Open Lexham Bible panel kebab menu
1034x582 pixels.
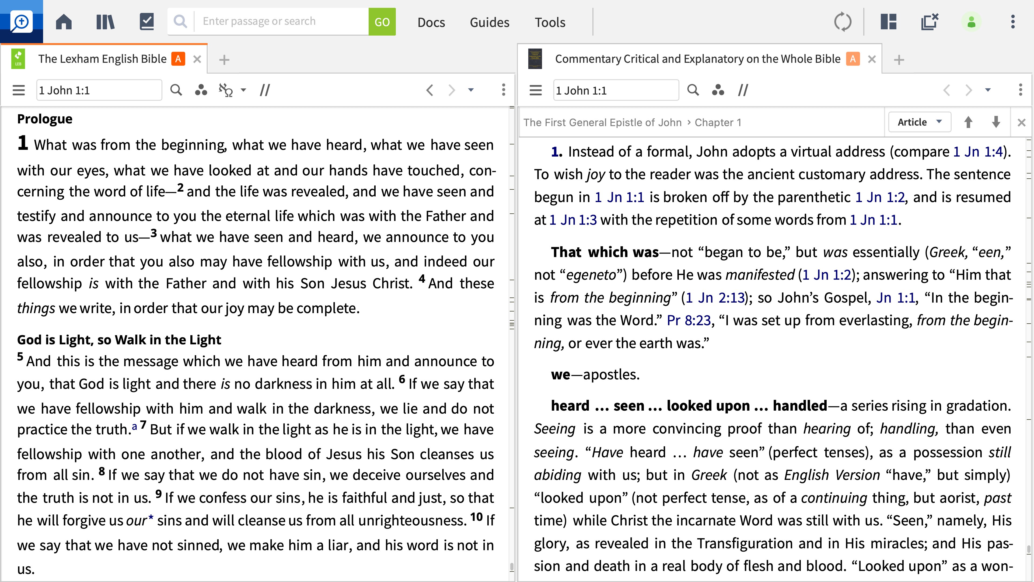(503, 90)
